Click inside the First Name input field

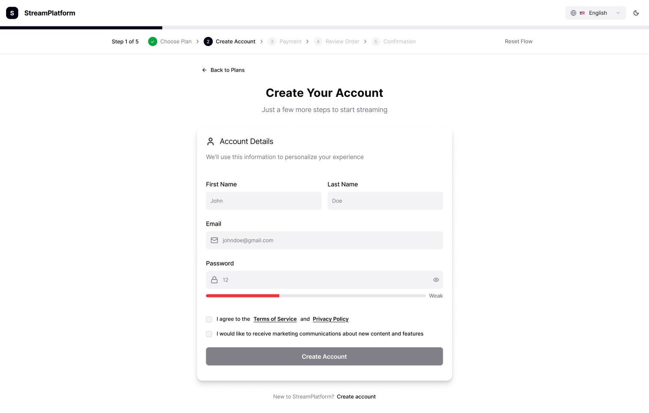click(x=263, y=201)
